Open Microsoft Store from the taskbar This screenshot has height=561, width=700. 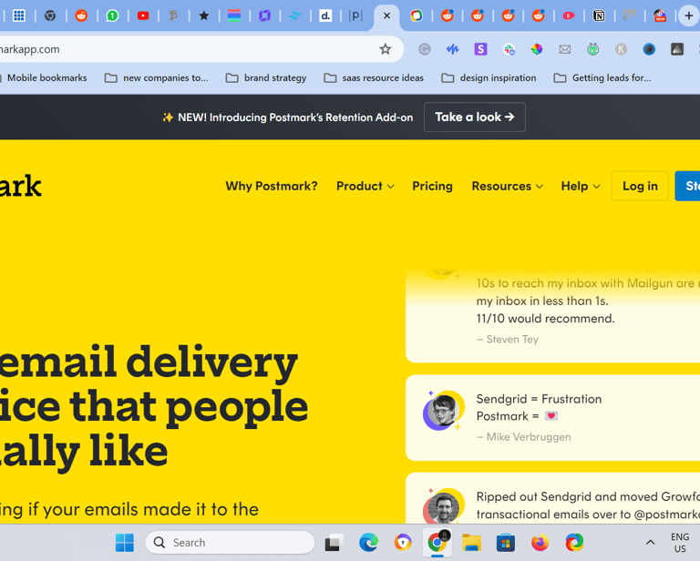click(505, 542)
